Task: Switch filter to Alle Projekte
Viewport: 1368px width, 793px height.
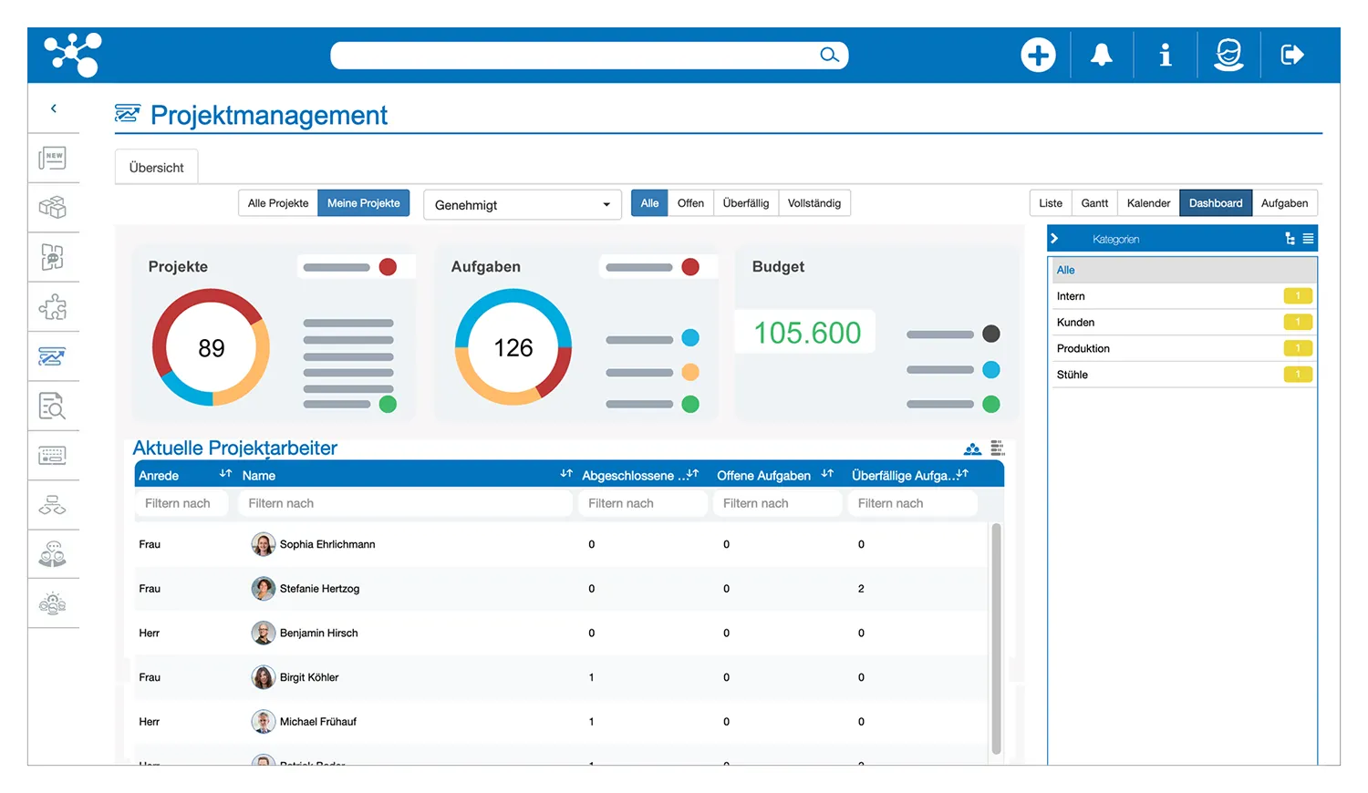Action: 278,203
